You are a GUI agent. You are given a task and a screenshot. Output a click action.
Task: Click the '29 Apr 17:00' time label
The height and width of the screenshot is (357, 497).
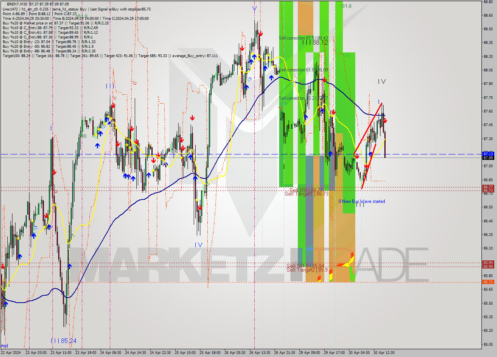tap(334, 353)
